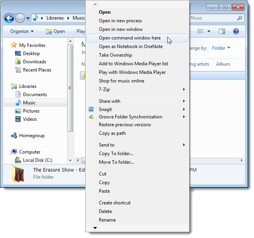Click the horizontal scroll right arrow

tap(241, 160)
